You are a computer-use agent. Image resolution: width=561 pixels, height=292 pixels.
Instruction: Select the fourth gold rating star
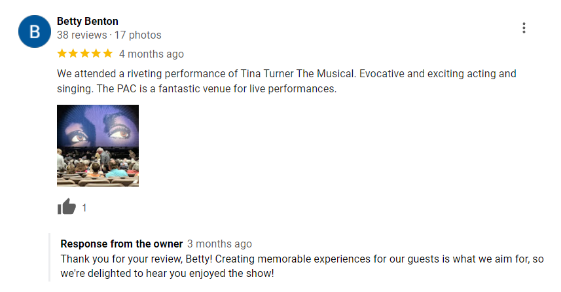point(96,54)
